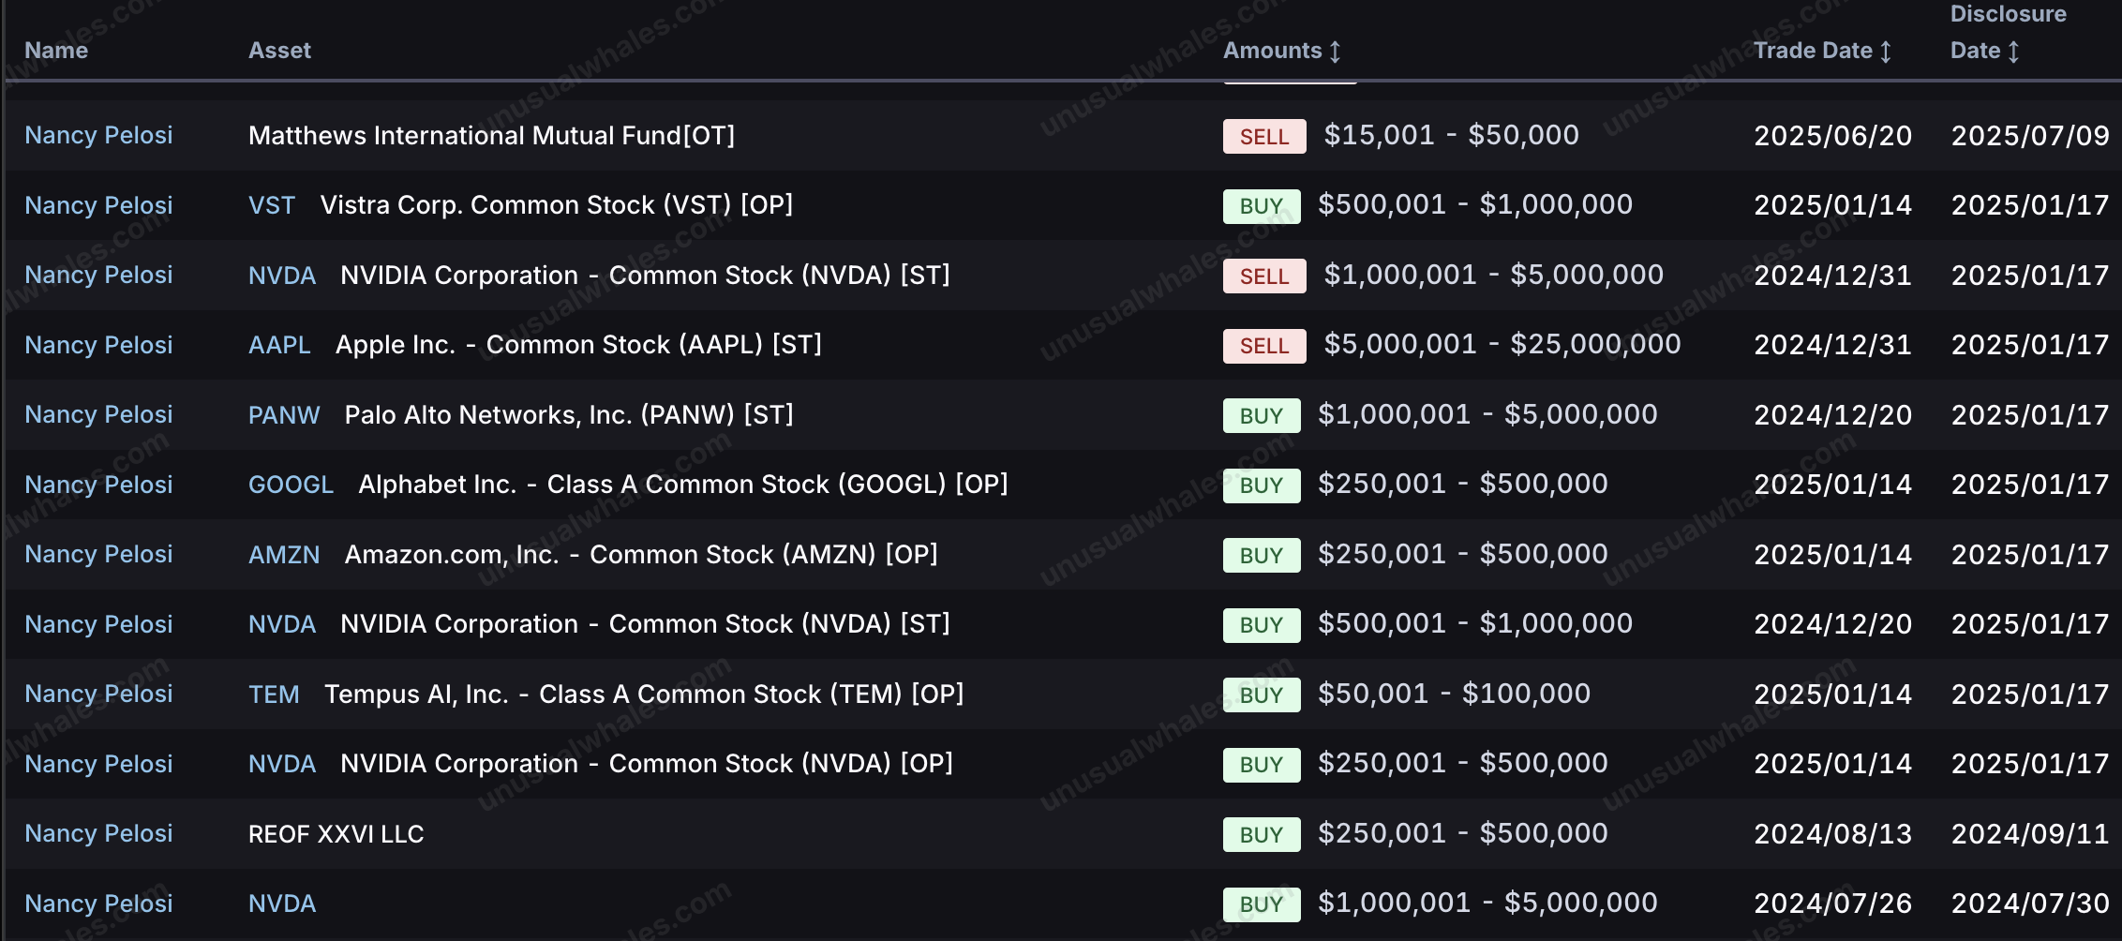
Task: Click the sort arrows icon beside Disclosure Date
Action: click(2013, 52)
